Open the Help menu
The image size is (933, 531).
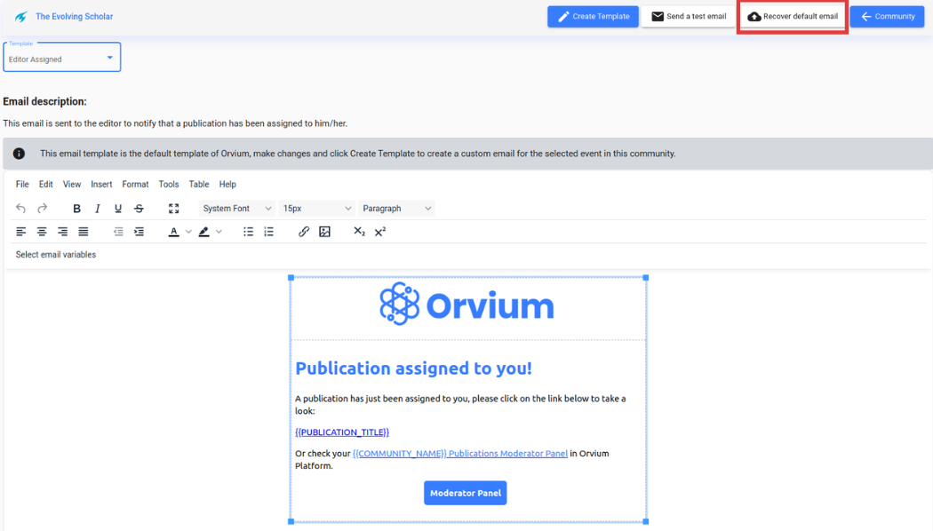(227, 185)
